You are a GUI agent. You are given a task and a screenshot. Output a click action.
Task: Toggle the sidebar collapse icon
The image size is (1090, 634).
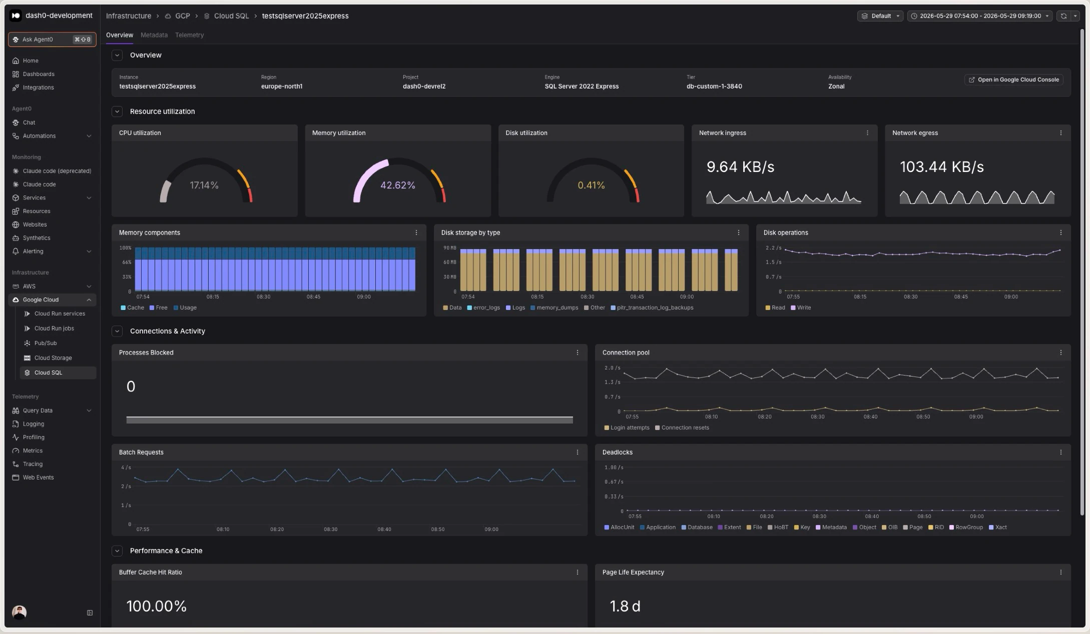tap(90, 612)
